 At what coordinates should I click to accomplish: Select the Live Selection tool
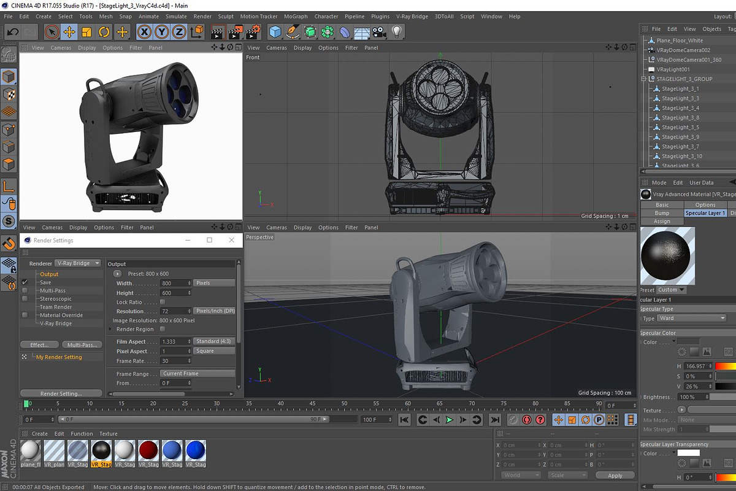(52, 32)
